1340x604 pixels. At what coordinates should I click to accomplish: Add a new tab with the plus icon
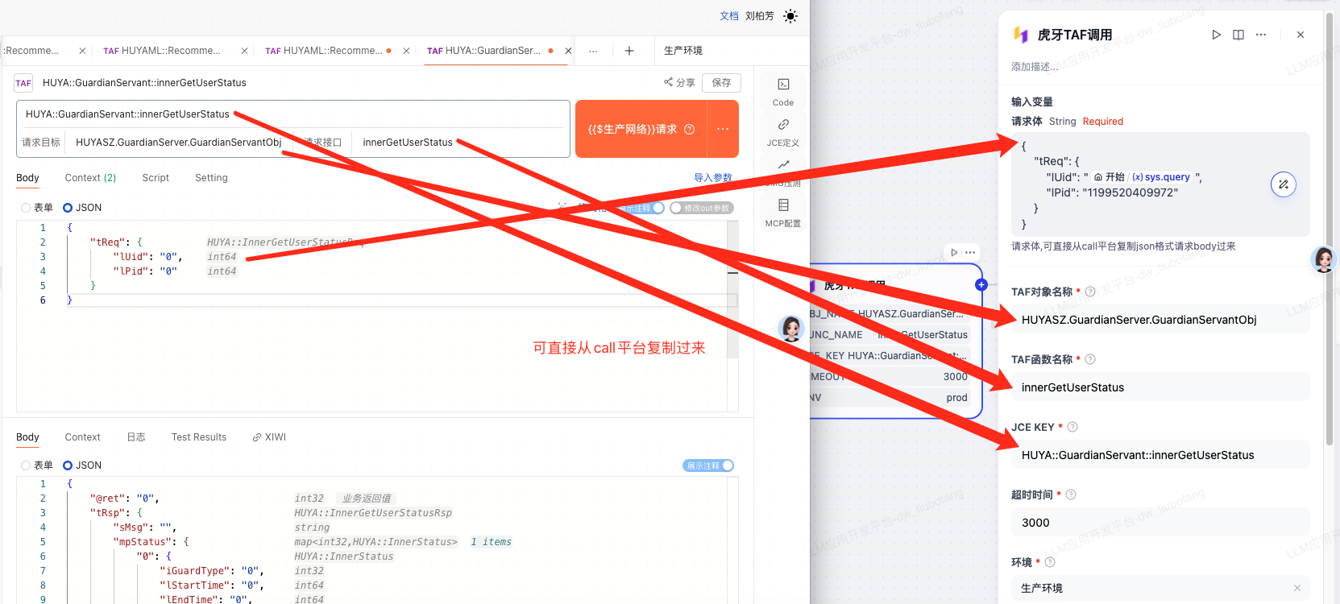tap(629, 51)
